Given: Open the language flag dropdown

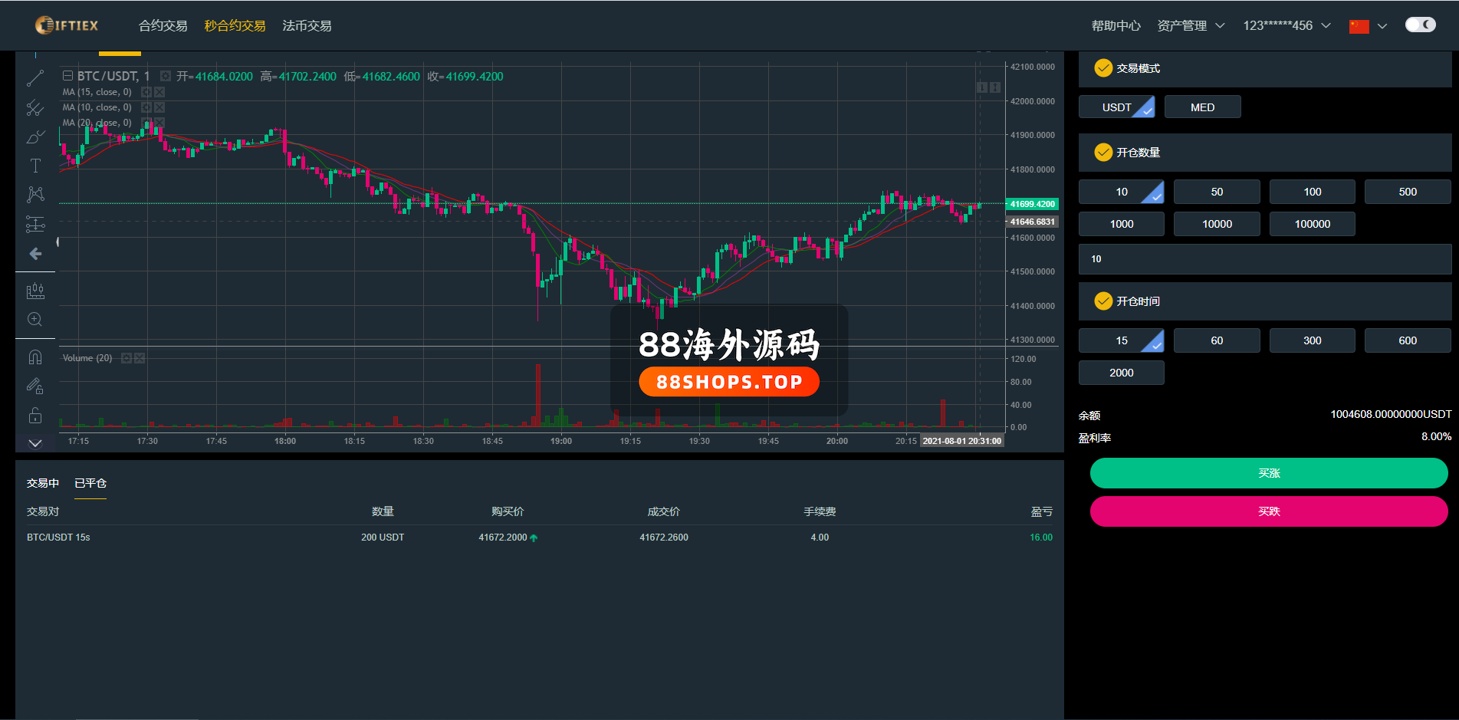Looking at the screenshot, I should pos(1368,26).
